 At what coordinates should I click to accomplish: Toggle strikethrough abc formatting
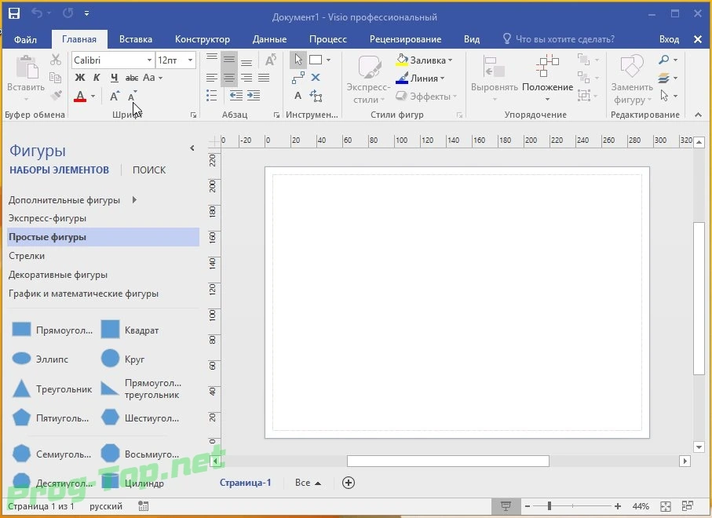click(132, 78)
